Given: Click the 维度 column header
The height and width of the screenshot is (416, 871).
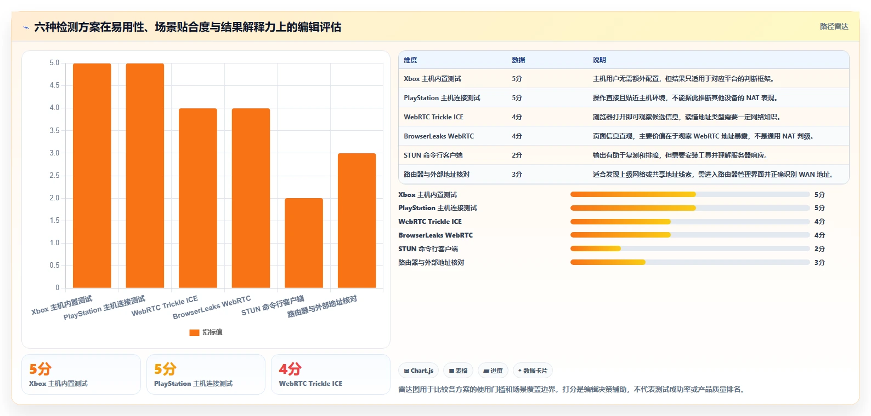Looking at the screenshot, I should click(x=410, y=60).
